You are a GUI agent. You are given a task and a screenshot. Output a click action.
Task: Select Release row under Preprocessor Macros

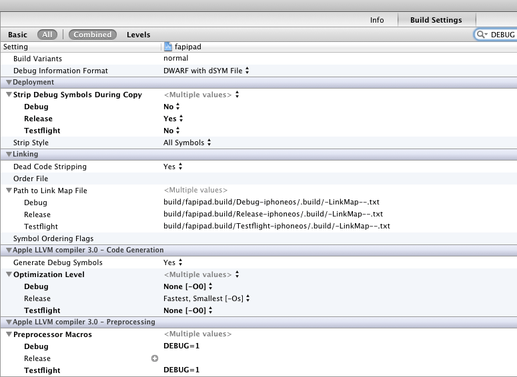(x=259, y=358)
